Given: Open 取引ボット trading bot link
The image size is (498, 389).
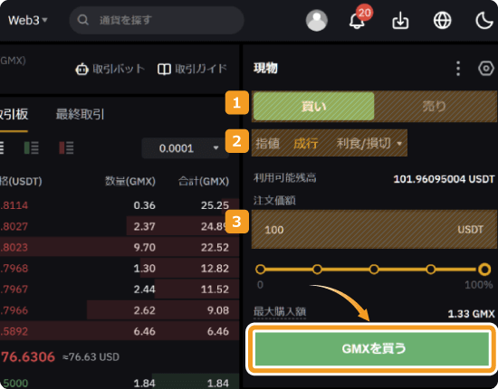Looking at the screenshot, I should point(110,69).
